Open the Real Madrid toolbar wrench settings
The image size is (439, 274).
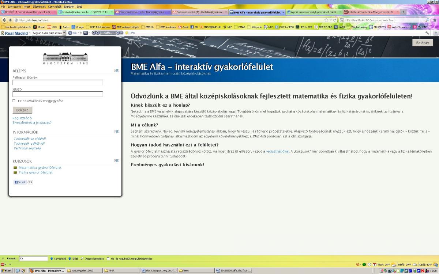tap(427, 33)
